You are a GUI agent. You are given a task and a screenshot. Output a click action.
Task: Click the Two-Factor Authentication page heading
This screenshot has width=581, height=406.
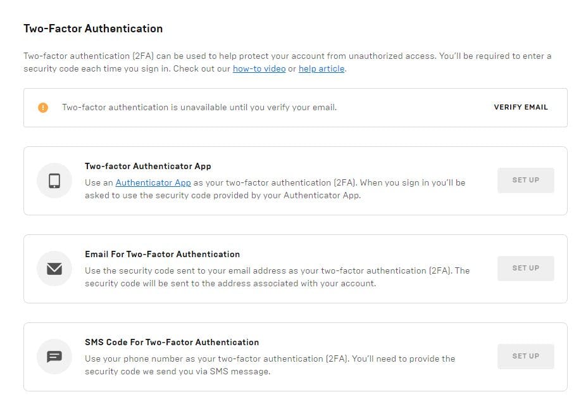pyautogui.click(x=92, y=28)
